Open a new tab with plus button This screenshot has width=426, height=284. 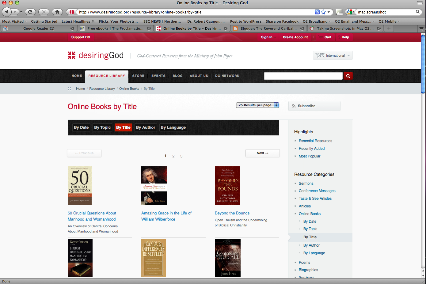pos(389,28)
